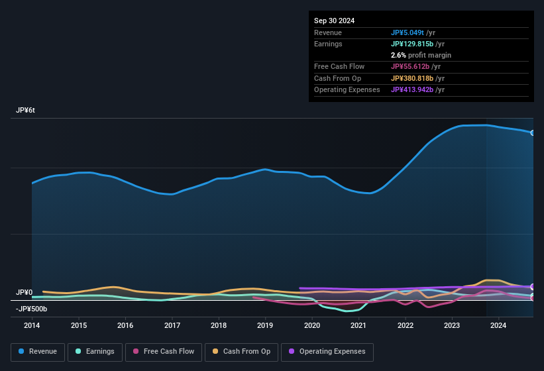Image resolution: width=544 pixels, height=371 pixels.
Task: Click the Operating Expenses end-point marker
Action: point(533,287)
